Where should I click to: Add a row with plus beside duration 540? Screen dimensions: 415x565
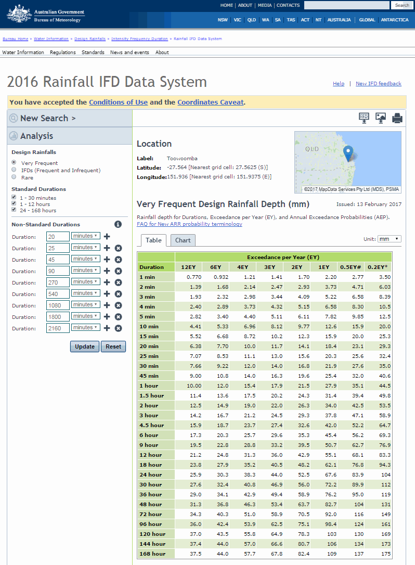click(x=107, y=293)
